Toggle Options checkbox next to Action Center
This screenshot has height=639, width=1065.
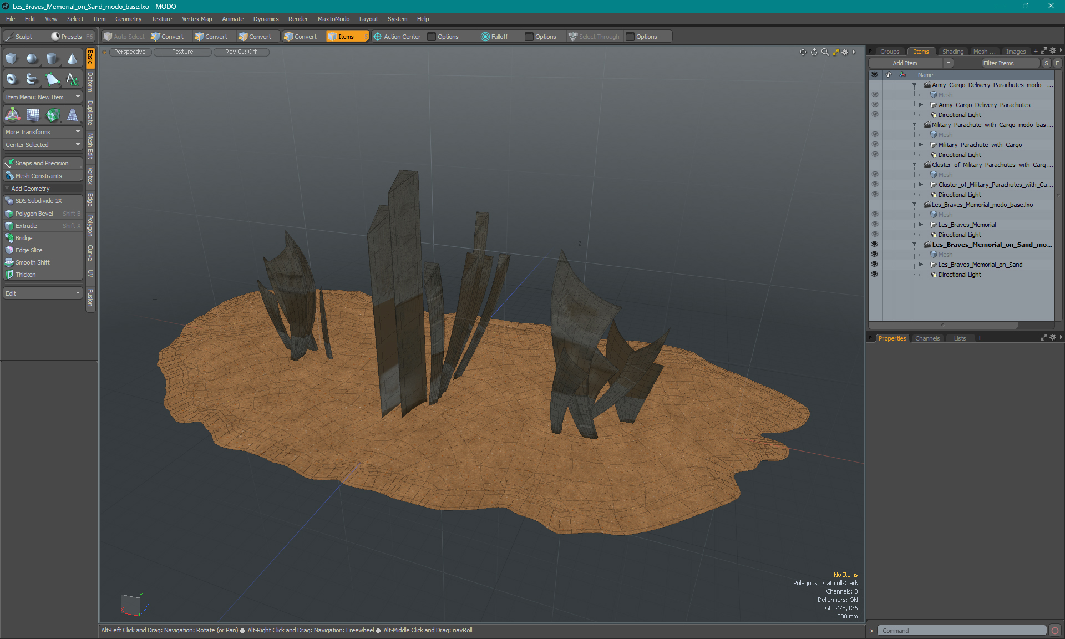432,37
